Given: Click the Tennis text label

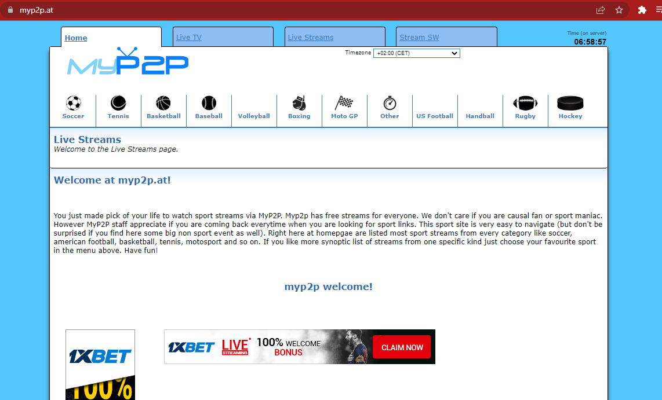Looking at the screenshot, I should click(118, 116).
